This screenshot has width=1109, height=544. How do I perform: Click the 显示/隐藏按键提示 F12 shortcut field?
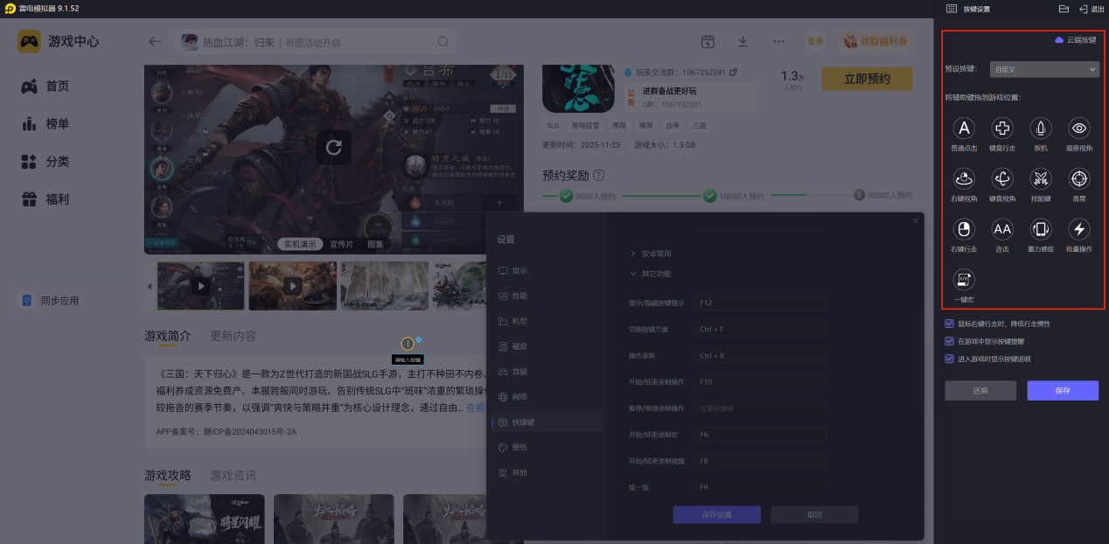click(761, 302)
